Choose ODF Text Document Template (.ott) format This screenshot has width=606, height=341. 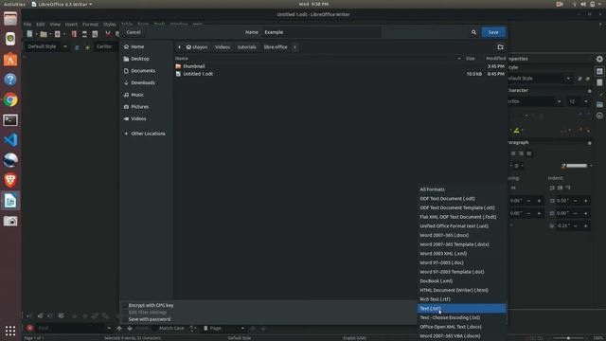(x=461, y=208)
